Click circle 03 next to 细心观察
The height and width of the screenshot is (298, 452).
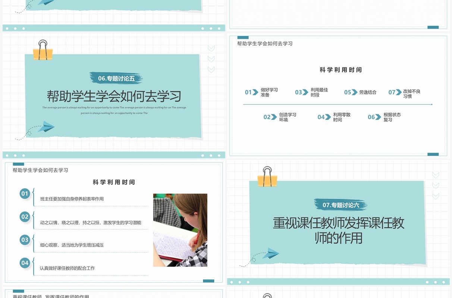(25, 240)
